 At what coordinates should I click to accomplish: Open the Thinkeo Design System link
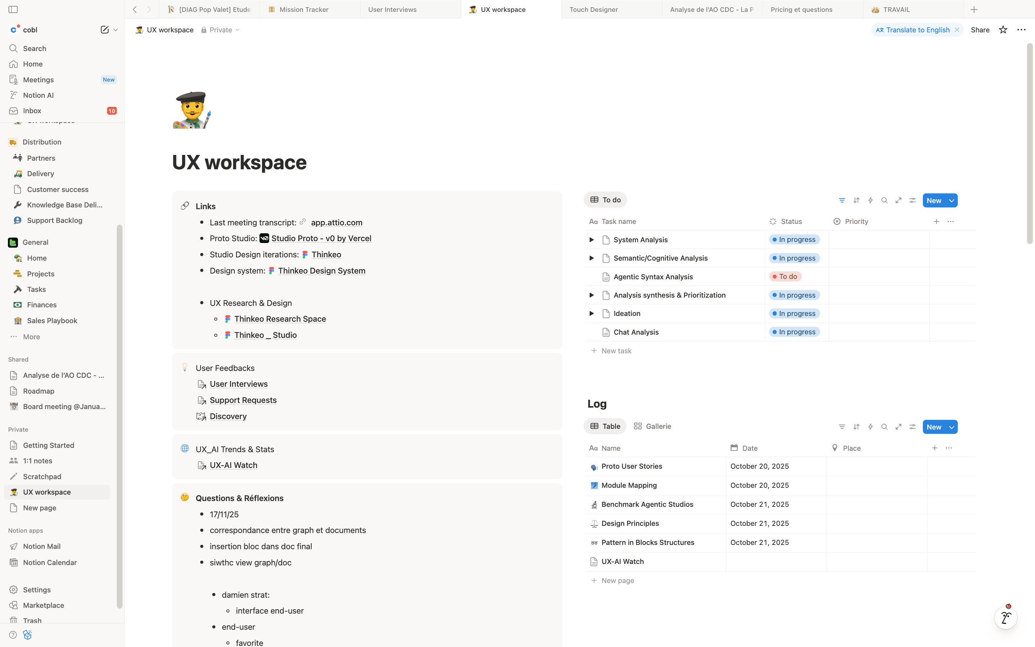pyautogui.click(x=321, y=271)
